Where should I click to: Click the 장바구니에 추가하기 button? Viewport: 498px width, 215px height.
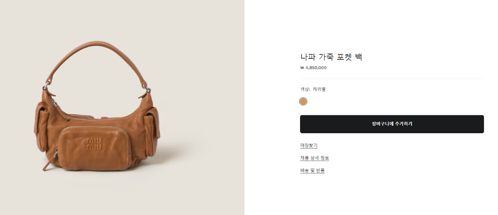point(392,124)
